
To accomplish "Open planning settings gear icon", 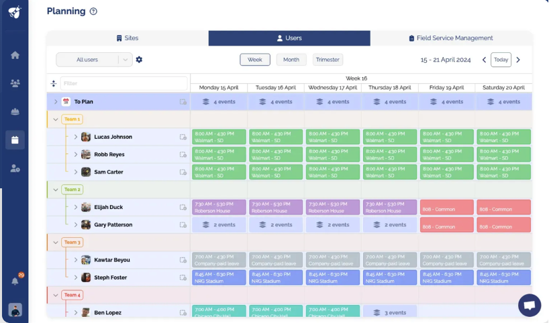I will tap(139, 60).
